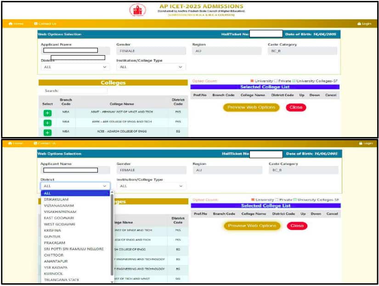Click the 'Select' column header in Colleges table

[47, 104]
